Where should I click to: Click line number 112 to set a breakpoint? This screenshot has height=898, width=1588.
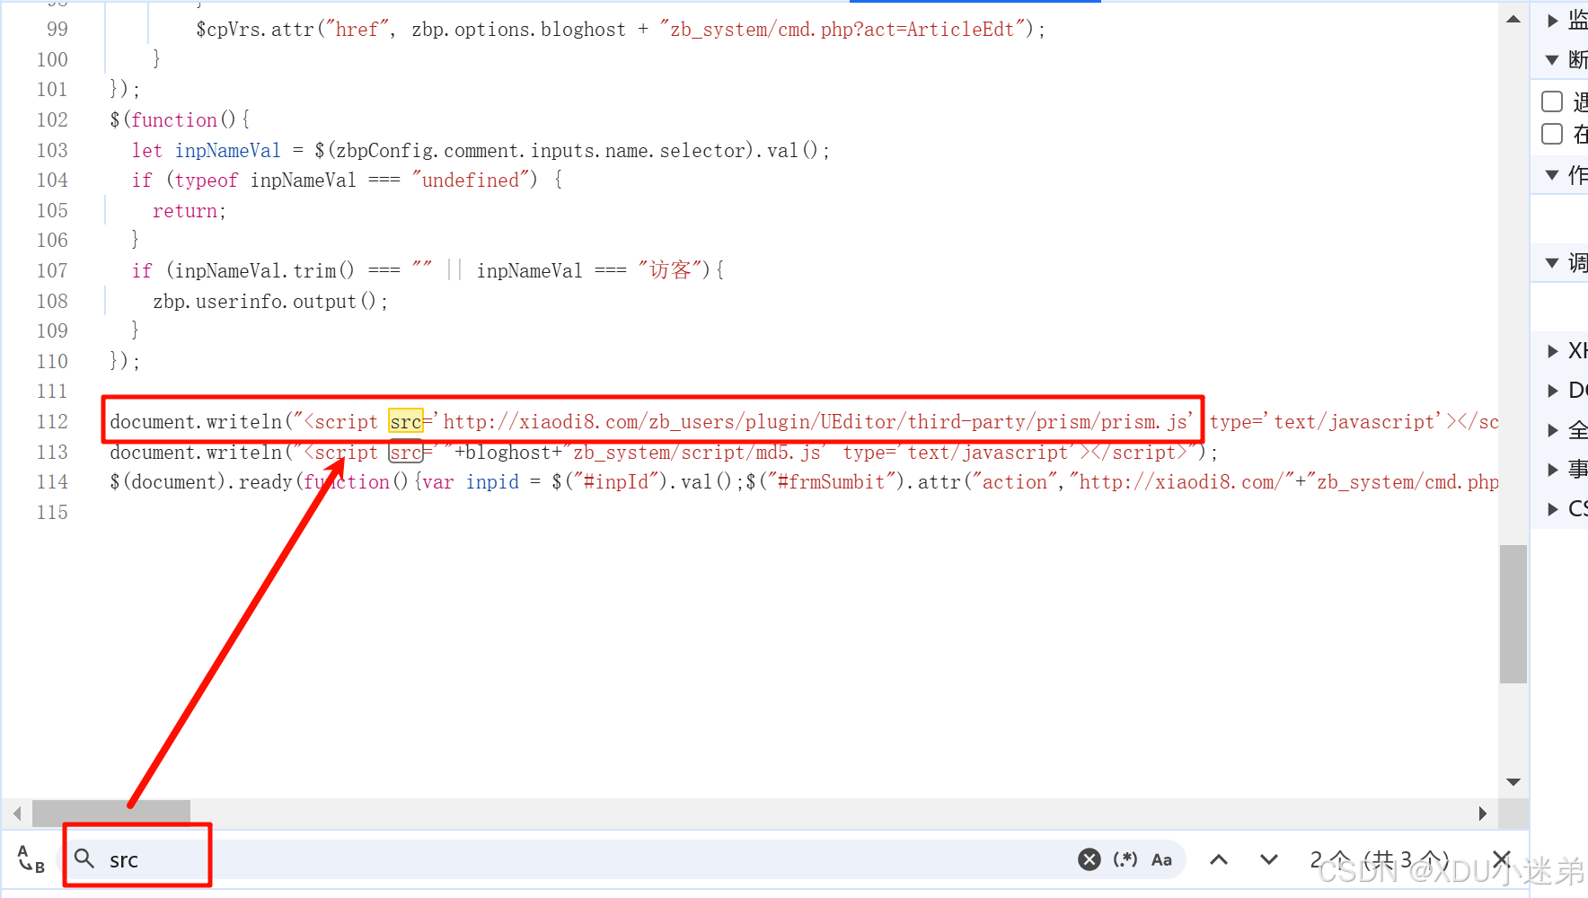click(52, 421)
